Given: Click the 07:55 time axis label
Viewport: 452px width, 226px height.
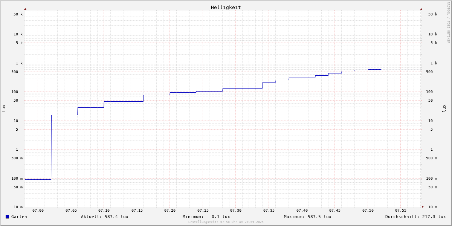Looking at the screenshot, I should pos(401,211).
